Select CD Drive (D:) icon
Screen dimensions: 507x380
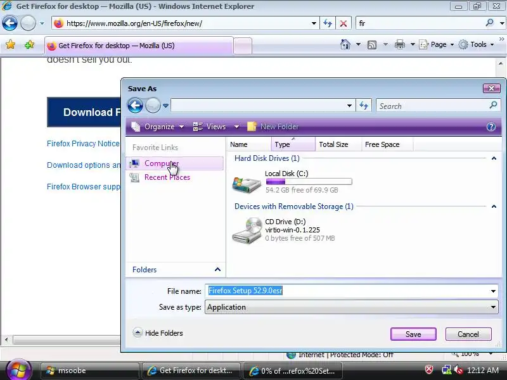(247, 231)
